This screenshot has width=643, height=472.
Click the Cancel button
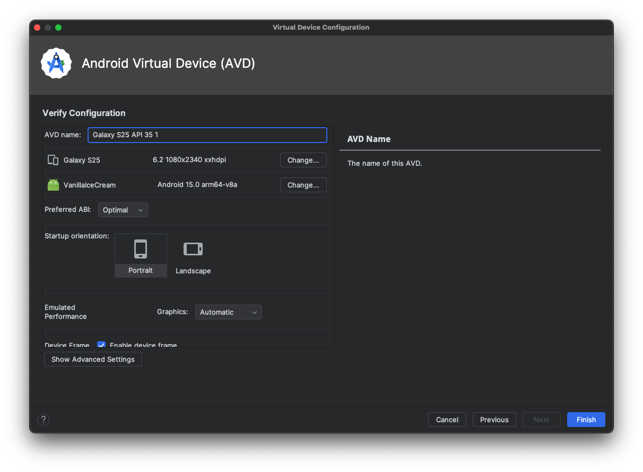[x=447, y=420]
